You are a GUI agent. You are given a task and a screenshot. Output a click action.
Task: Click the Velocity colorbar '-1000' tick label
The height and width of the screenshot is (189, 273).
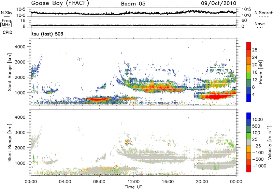(x=259, y=166)
